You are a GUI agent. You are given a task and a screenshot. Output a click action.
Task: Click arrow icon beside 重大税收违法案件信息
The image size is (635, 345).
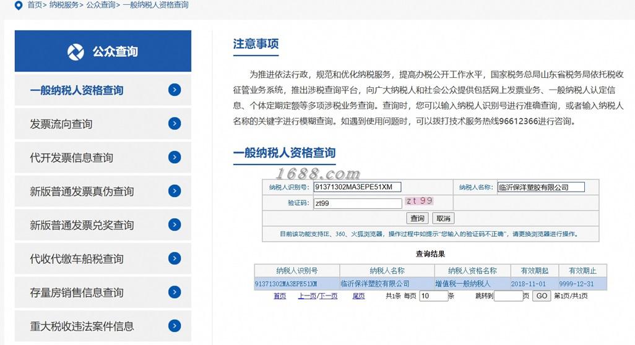(175, 326)
